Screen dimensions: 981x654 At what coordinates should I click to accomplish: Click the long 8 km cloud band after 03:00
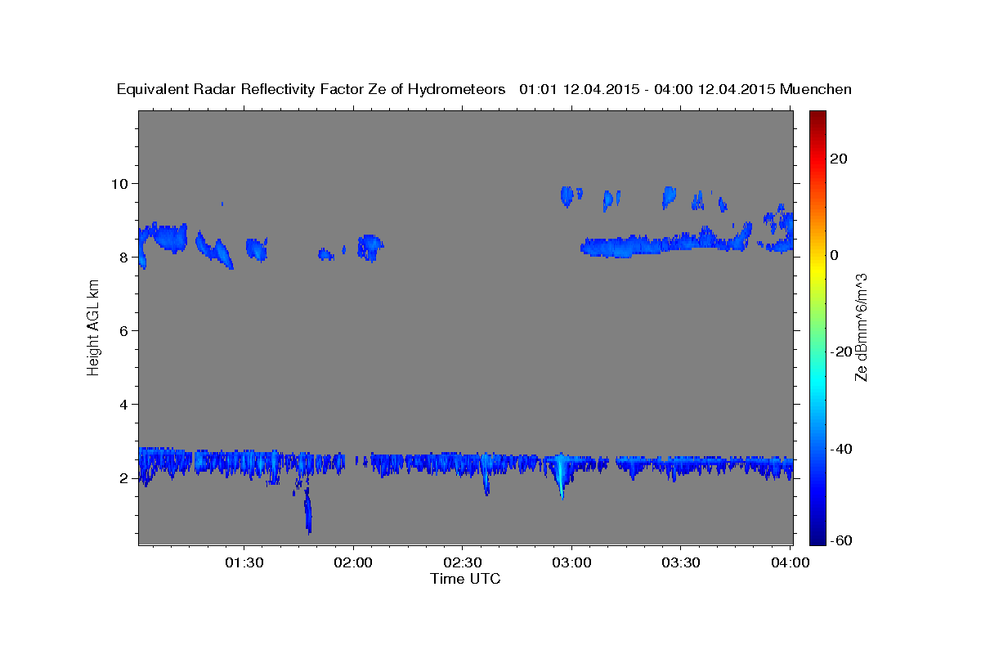[x=666, y=244]
